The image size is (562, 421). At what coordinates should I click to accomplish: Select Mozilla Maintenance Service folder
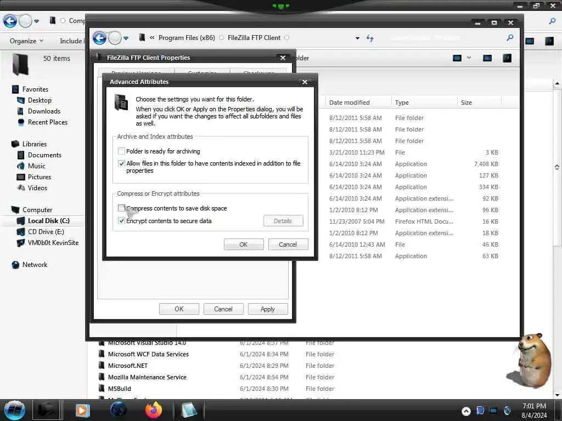[x=147, y=377]
